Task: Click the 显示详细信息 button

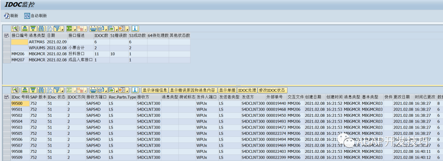Action: pos(155,90)
